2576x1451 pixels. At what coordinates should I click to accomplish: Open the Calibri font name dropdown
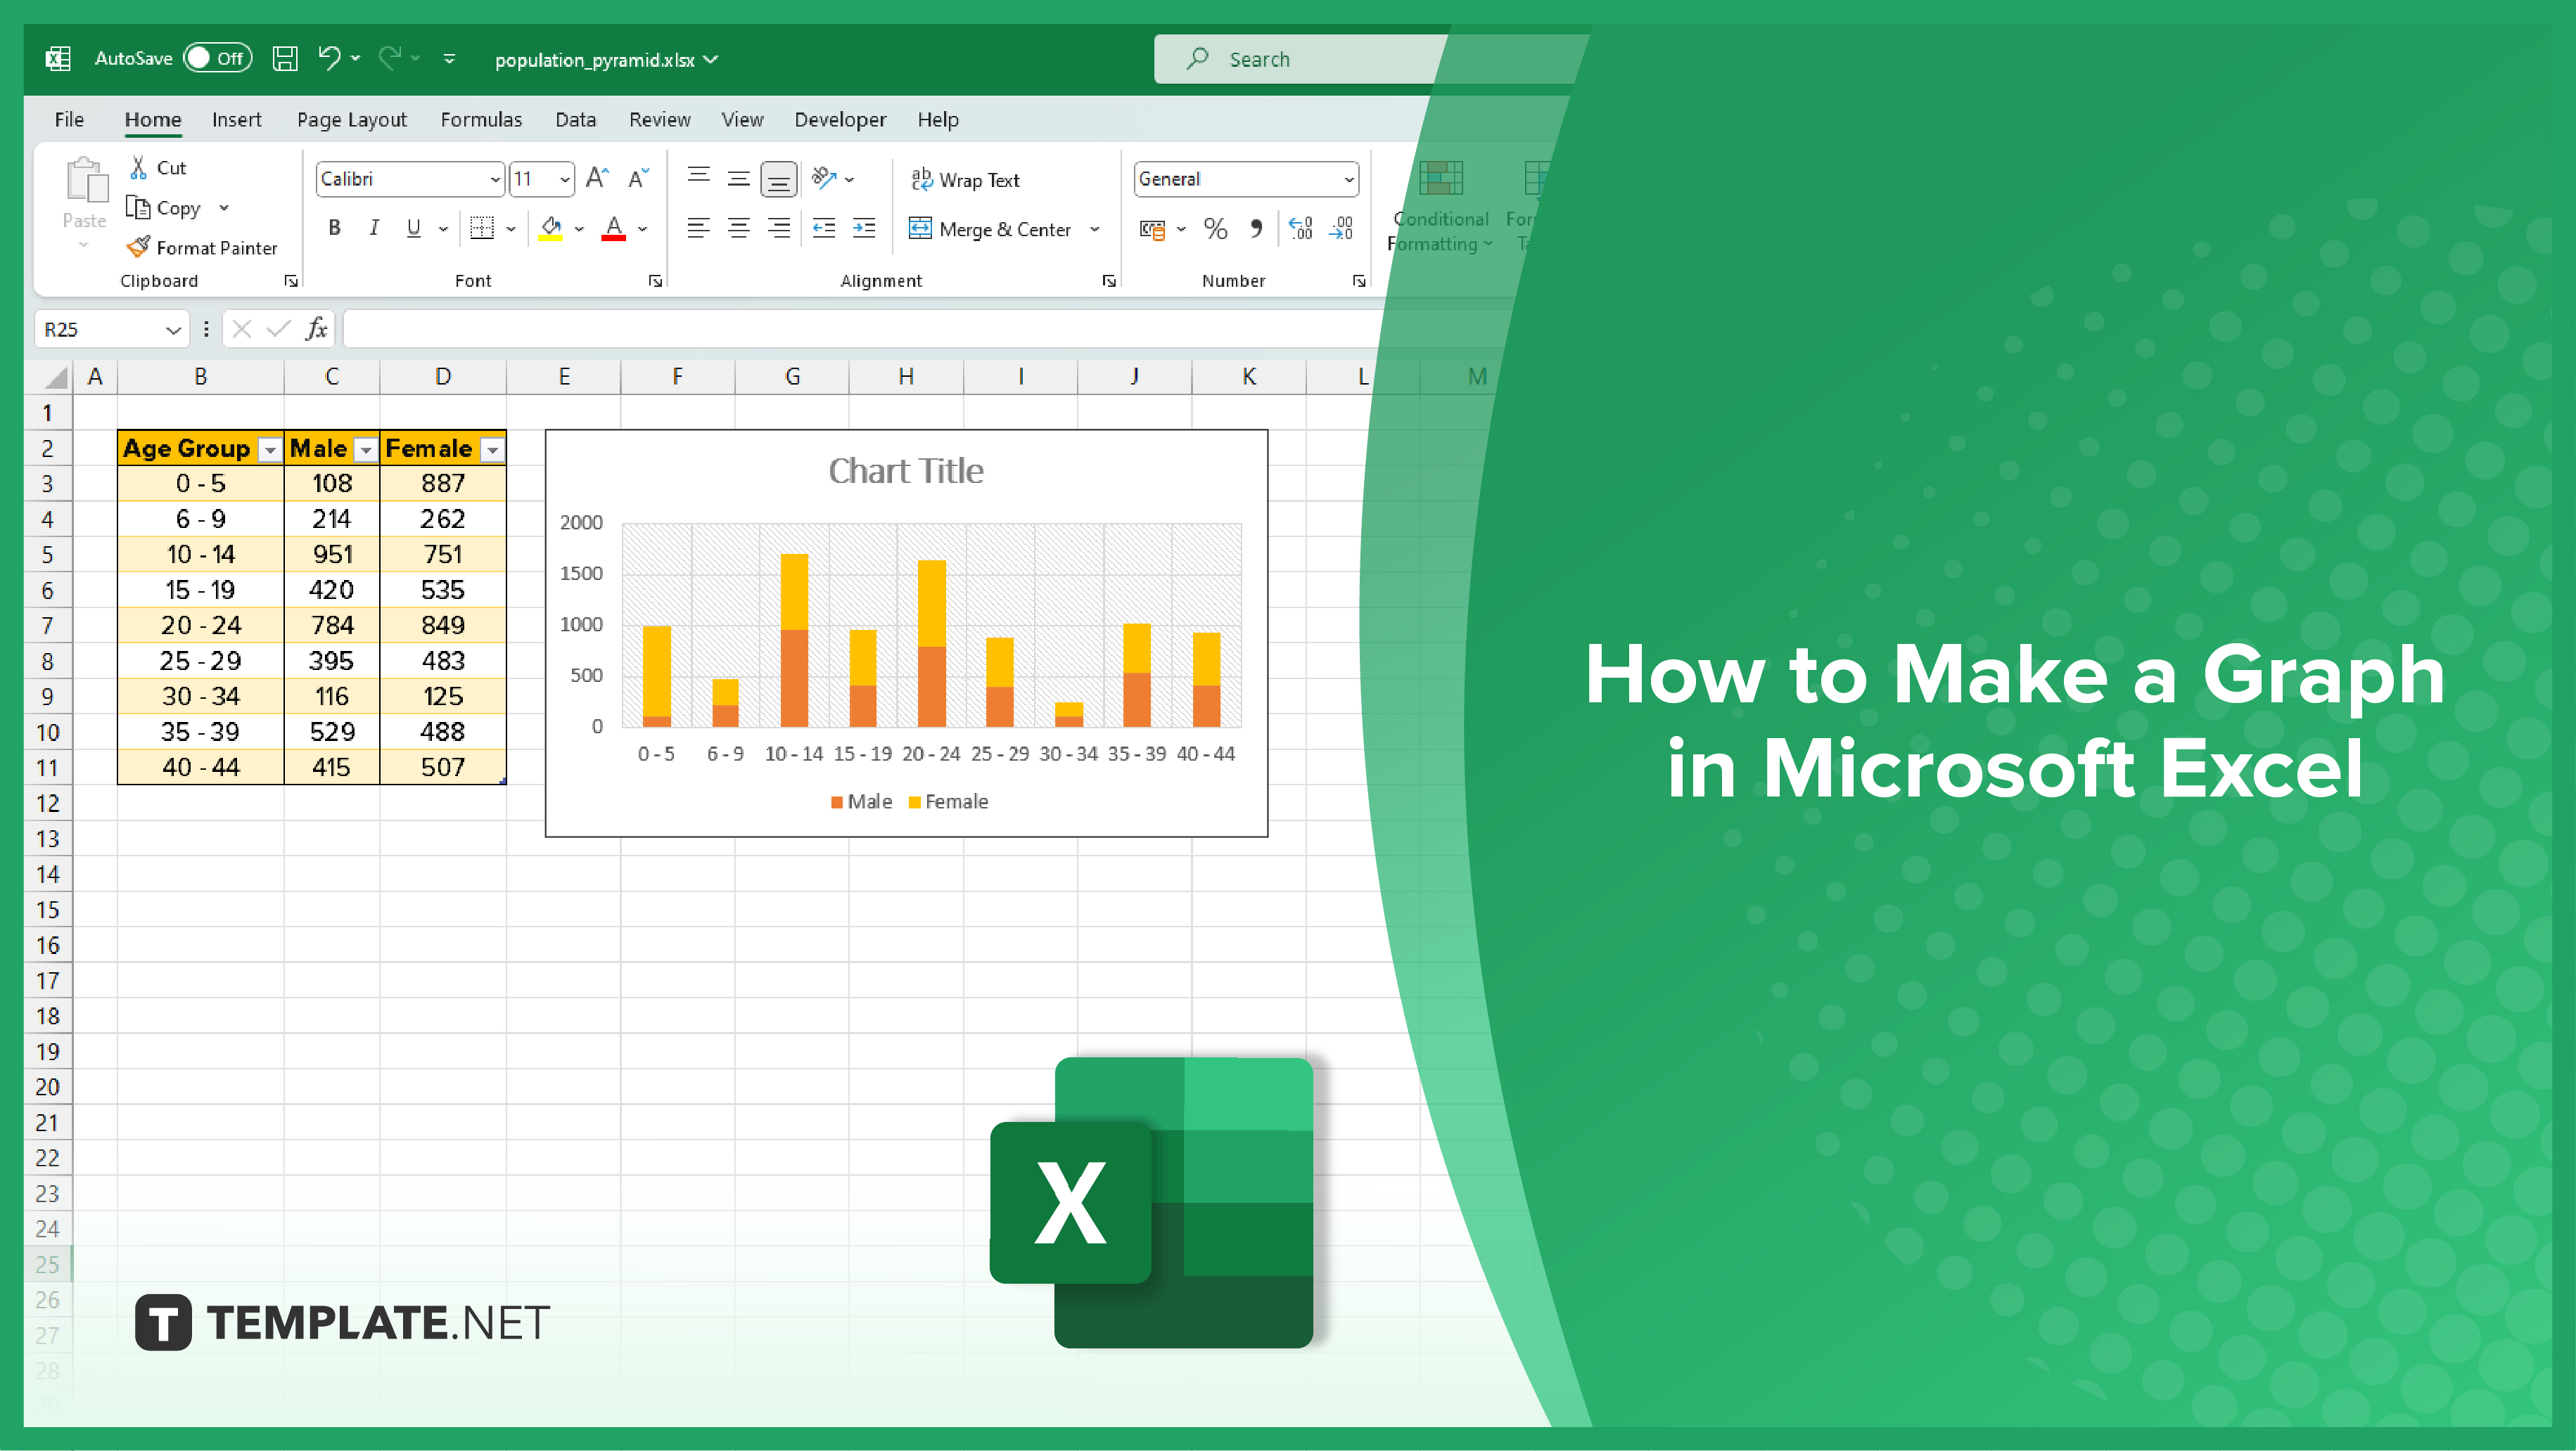[x=494, y=180]
